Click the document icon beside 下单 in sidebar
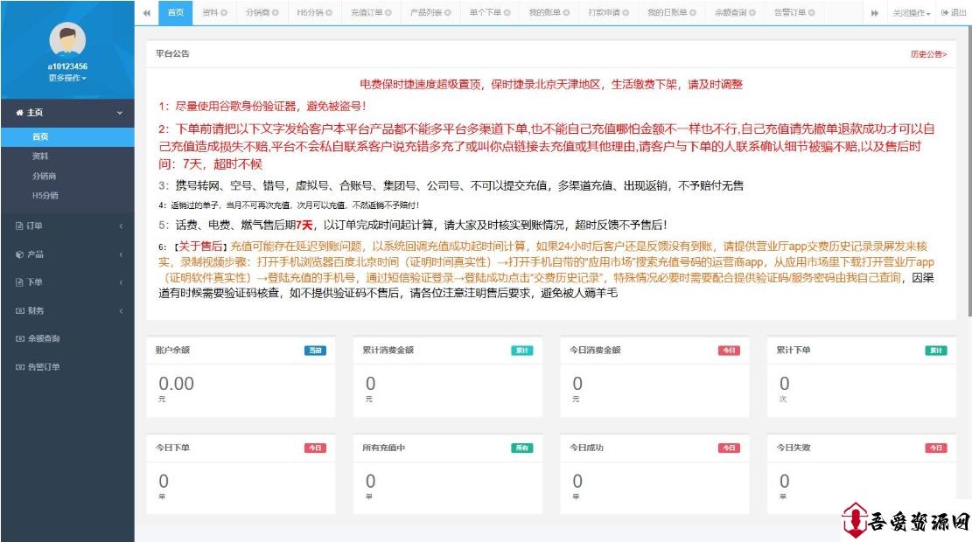The image size is (972, 542). click(19, 282)
